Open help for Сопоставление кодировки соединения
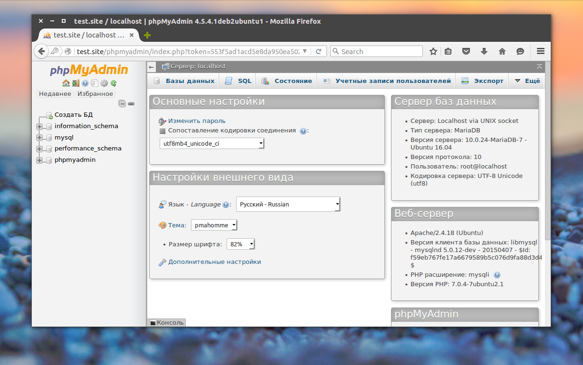 coord(303,131)
